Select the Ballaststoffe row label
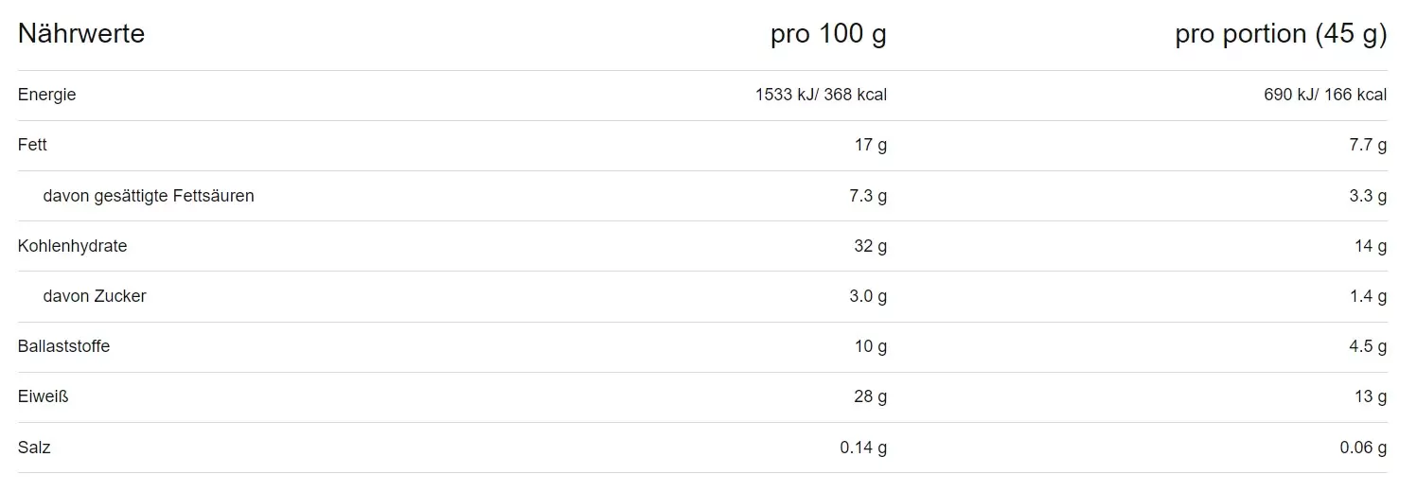Viewport: 1417px width, 492px height. click(x=64, y=346)
